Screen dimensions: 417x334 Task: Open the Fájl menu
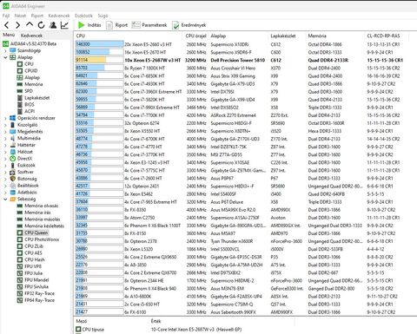tap(6, 16)
